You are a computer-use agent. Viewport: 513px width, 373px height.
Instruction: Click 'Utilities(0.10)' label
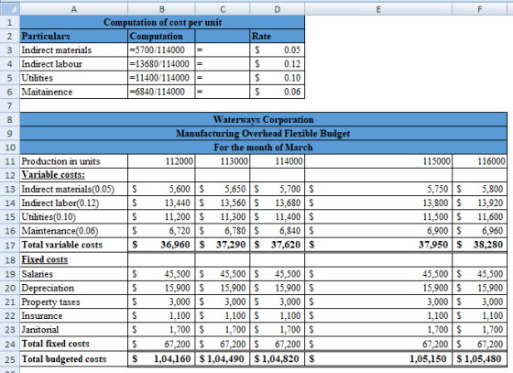coord(74,217)
